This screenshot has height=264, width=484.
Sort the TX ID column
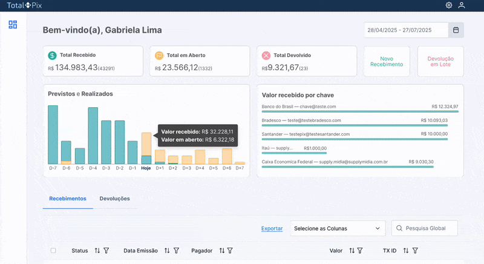tap(406, 251)
